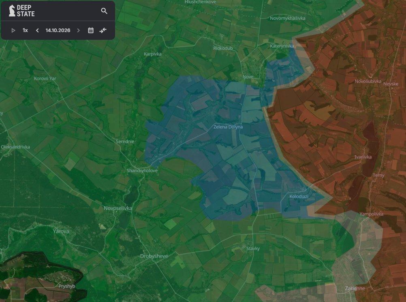
Task: Click the Pryshyb label
Action: pyautogui.click(x=67, y=286)
